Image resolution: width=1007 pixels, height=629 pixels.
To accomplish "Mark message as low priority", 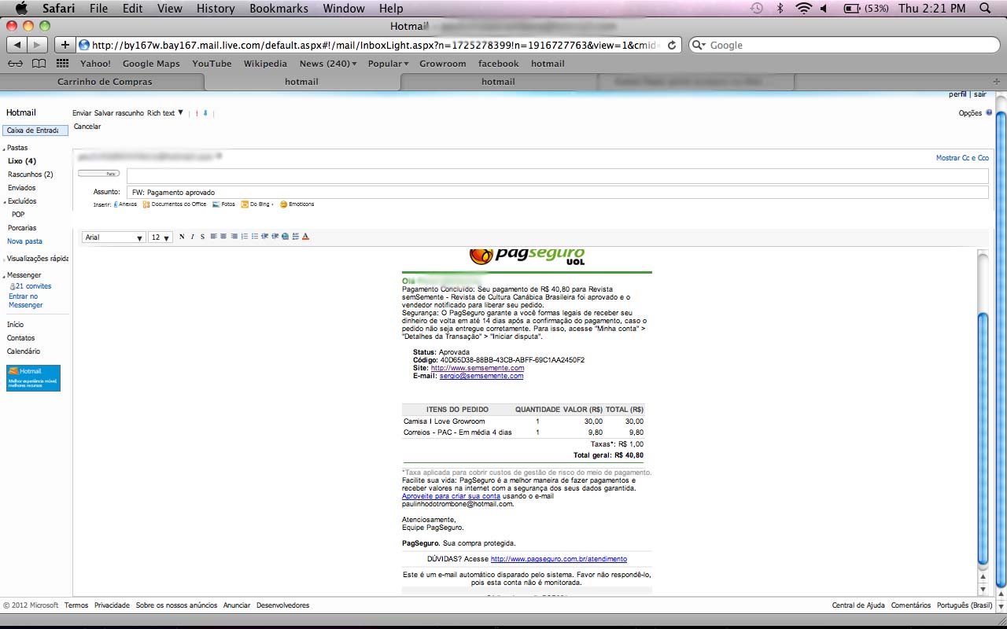I will (205, 113).
